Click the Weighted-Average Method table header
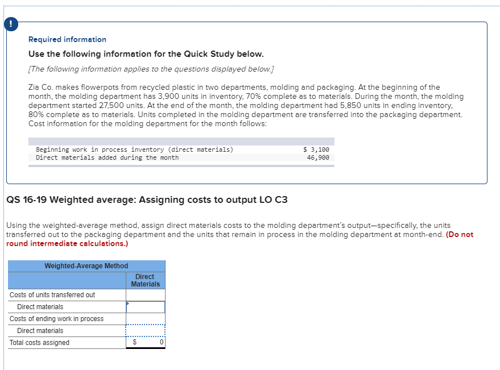 point(86,266)
